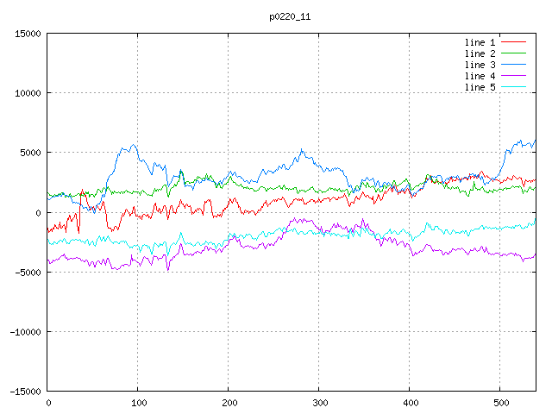This screenshot has width=552, height=414.
Task: Select the 'line 5' legend label
Action: click(480, 87)
